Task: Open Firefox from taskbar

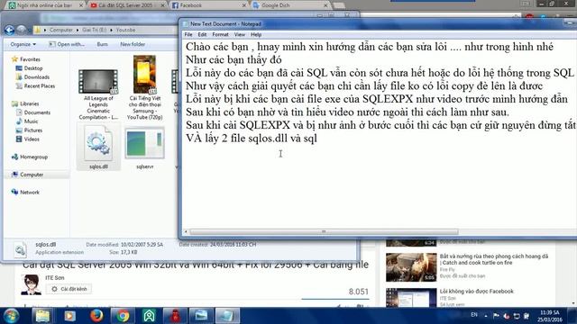Action: click(96, 316)
